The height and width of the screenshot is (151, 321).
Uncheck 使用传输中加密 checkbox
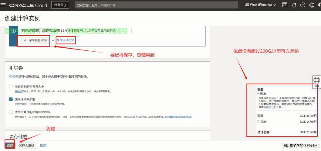(x=11, y=99)
